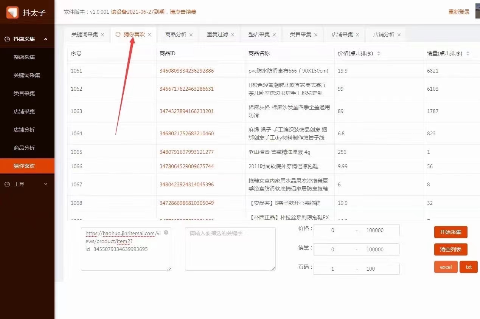Click the refresh icon on 猜你喜欢 tab
Screen dimensions: 480x319
click(x=118, y=34)
